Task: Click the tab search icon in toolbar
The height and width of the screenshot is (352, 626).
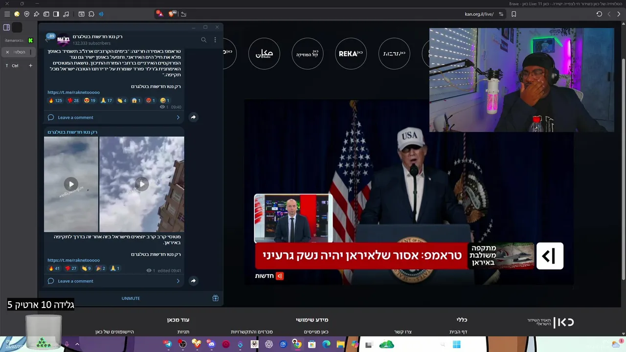Action: tap(81, 14)
